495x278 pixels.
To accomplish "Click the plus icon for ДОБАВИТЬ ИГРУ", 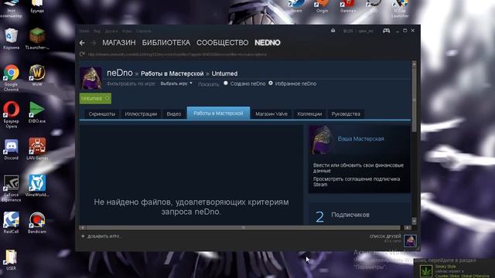I will click(x=83, y=236).
